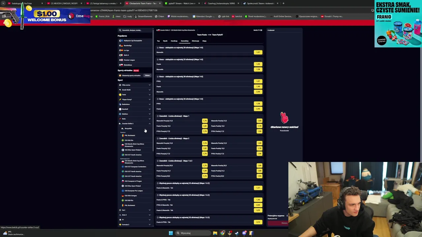Viewport: 422px width, 237px height.
Task: Click info icon for 25 eliminacji (Mapa 1+2) market
Action: (x=158, y=60)
